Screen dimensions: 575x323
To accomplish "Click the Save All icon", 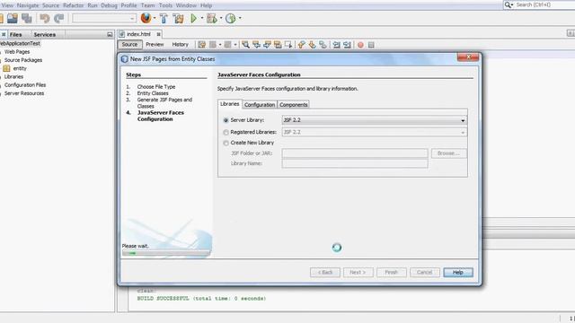I will (x=26, y=18).
